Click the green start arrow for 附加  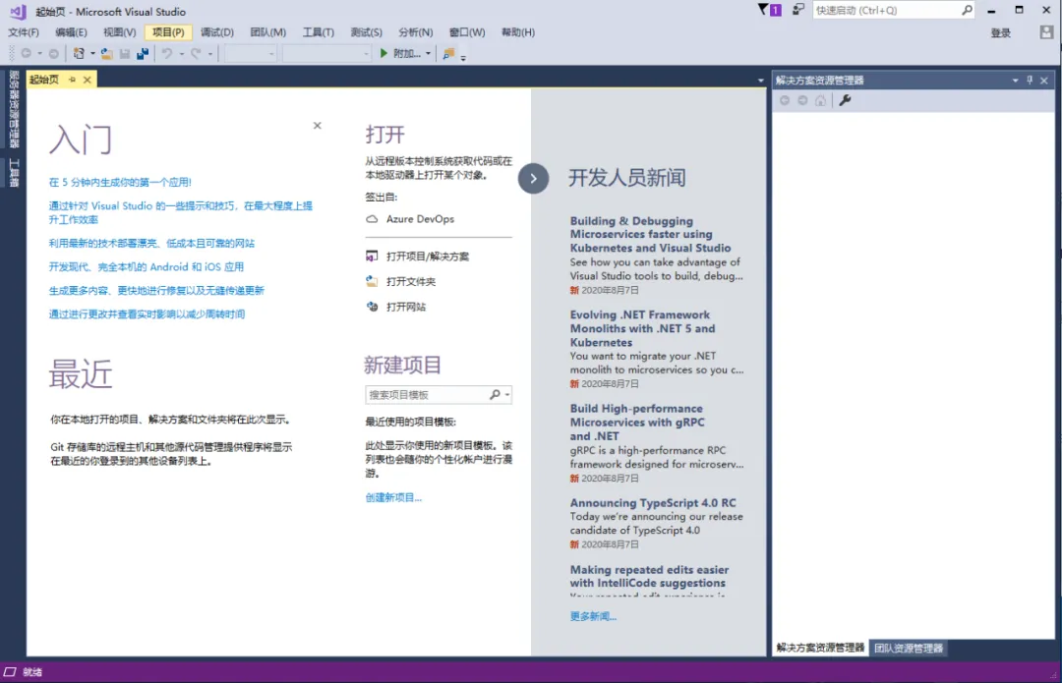click(x=383, y=53)
